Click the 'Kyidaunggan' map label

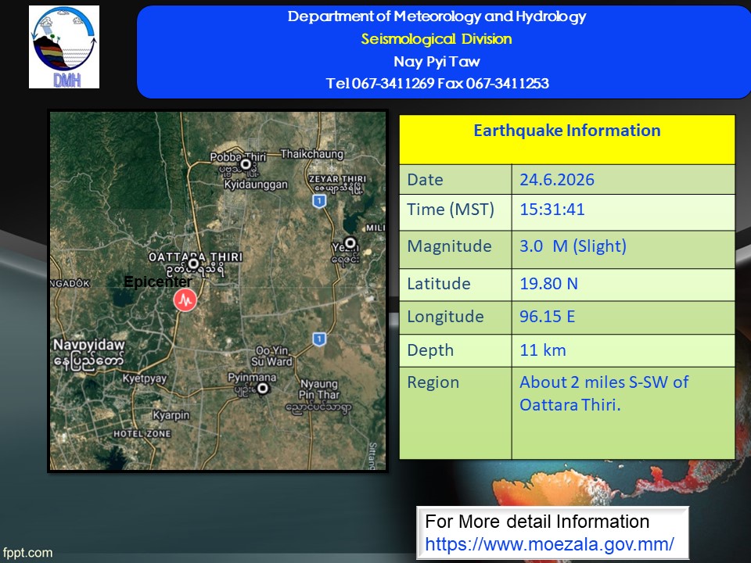tap(256, 185)
